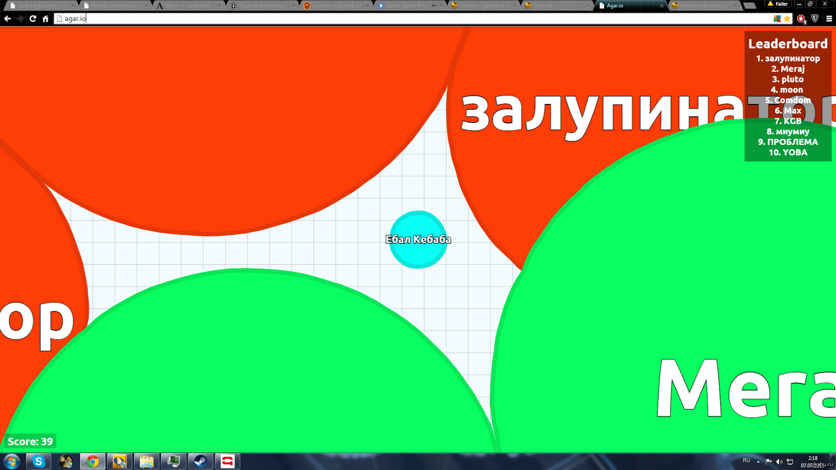Click the shield extension icon
The width and height of the screenshot is (836, 470).
[x=815, y=19]
